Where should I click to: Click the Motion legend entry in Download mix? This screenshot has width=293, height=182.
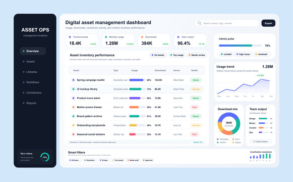[x=237, y=143]
